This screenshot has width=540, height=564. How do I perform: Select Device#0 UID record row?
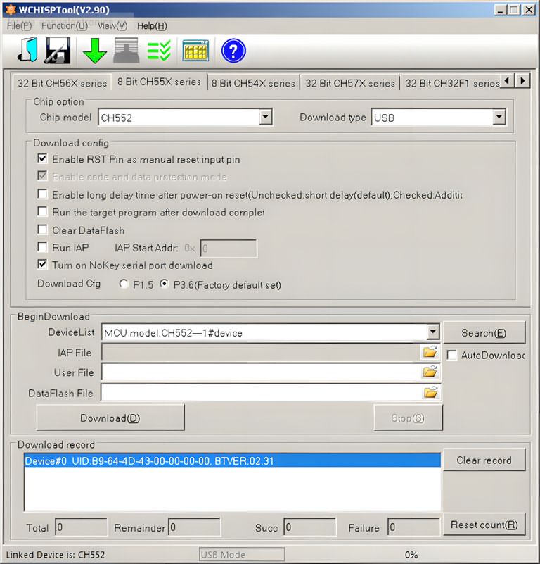coord(233,460)
